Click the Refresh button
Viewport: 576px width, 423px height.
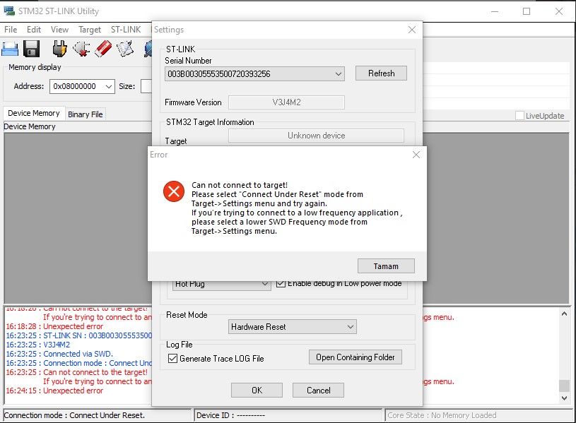[381, 73]
